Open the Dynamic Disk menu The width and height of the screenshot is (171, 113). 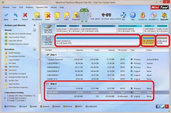(42, 7)
